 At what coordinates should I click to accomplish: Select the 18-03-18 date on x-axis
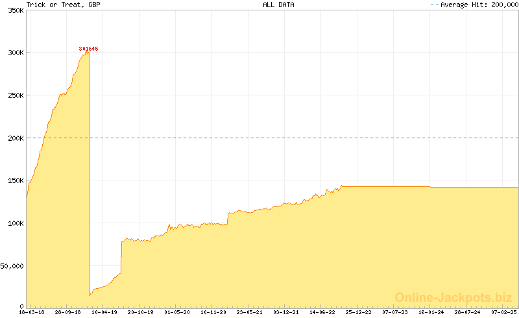coord(32,312)
